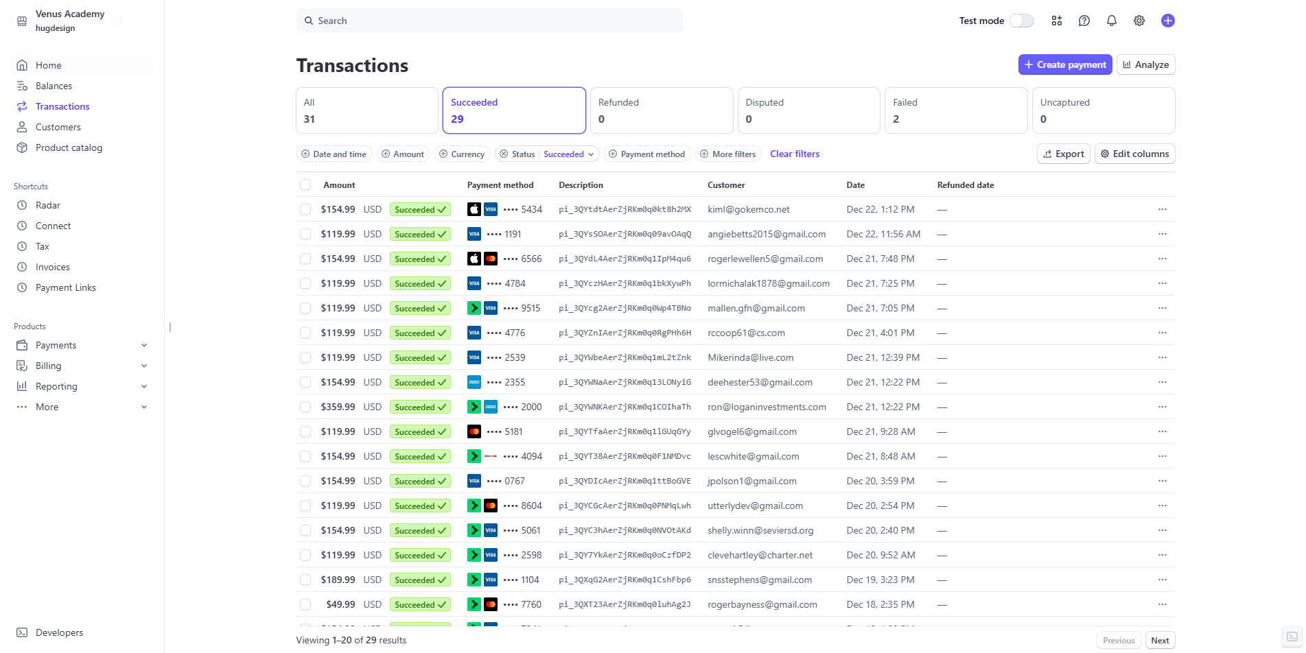Click the help question mark icon

tap(1084, 21)
